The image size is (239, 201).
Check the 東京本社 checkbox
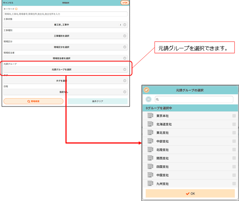point(234,116)
